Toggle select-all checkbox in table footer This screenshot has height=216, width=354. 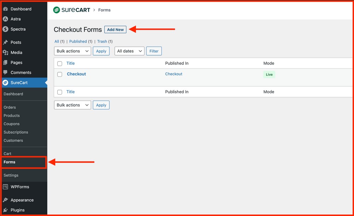click(x=60, y=92)
